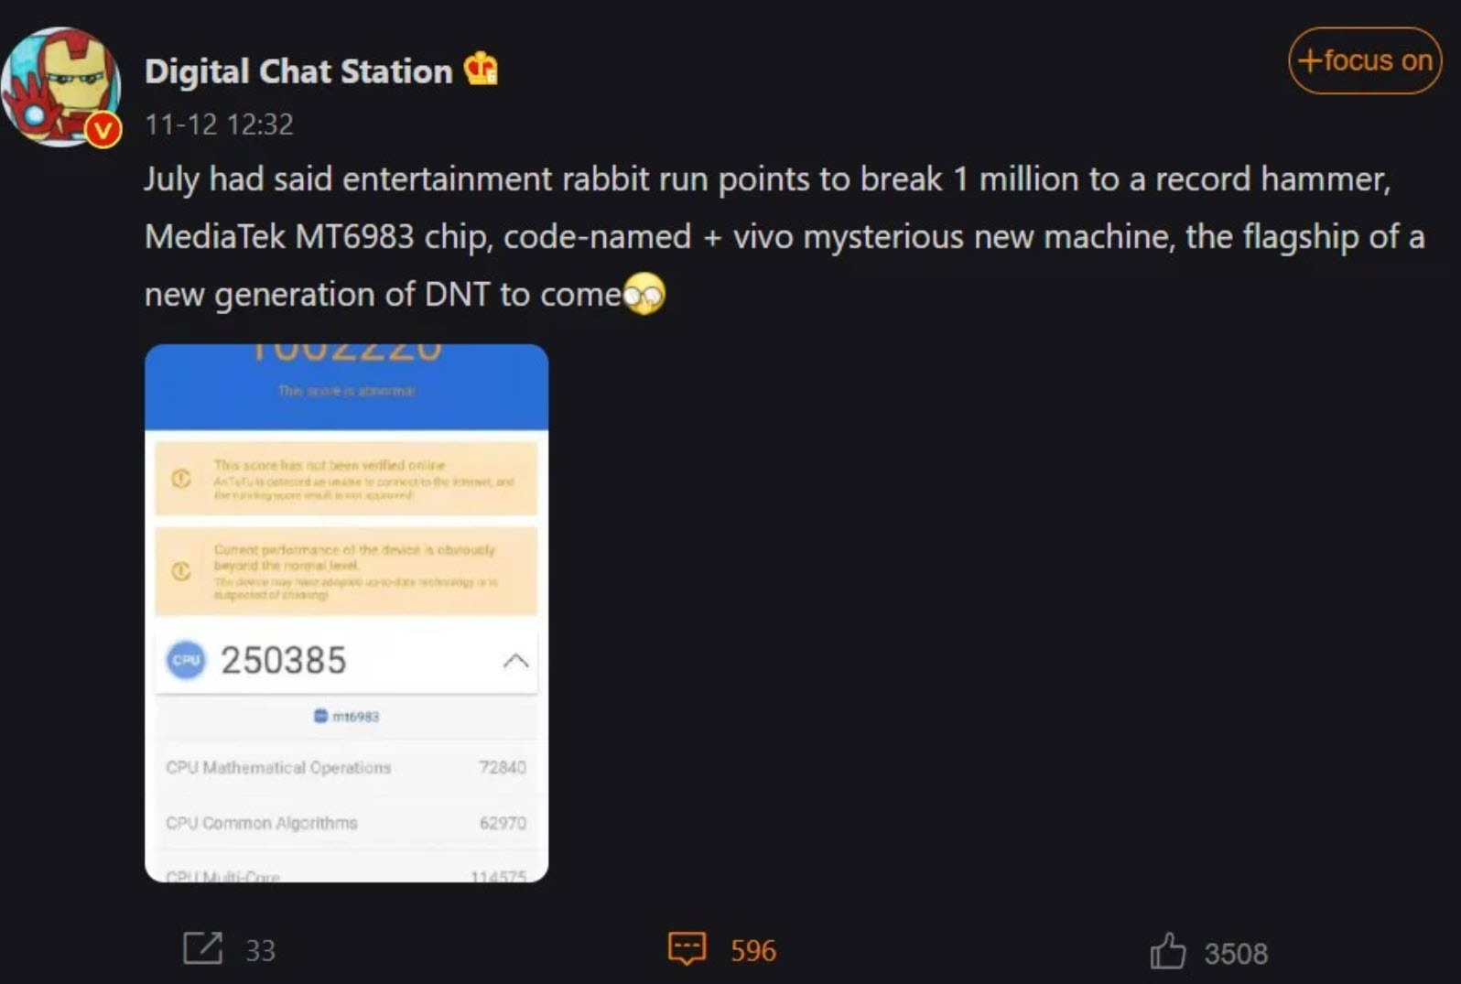Click the CPU Mathematical Operations row
The image size is (1461, 984).
pos(346,767)
